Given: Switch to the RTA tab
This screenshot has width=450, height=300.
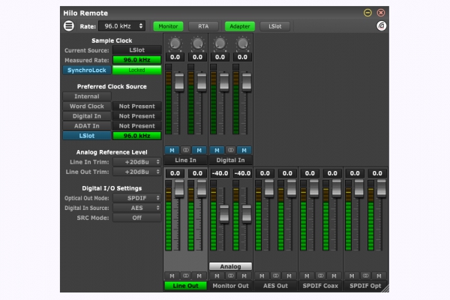Looking at the screenshot, I should (x=203, y=25).
